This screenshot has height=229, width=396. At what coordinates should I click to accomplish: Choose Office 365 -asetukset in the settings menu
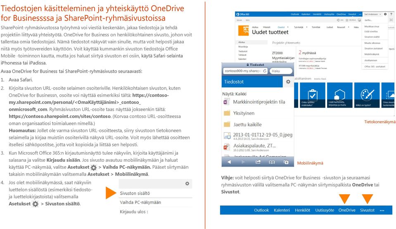click(375, 67)
